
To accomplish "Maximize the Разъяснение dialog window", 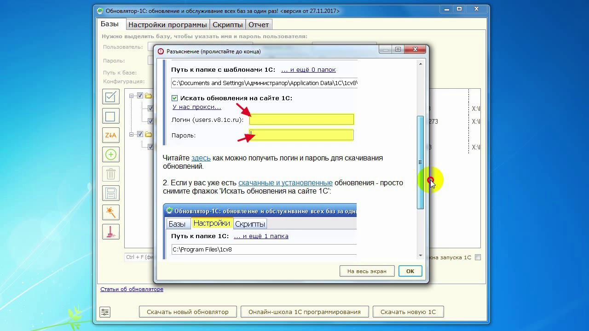I will click(x=398, y=50).
